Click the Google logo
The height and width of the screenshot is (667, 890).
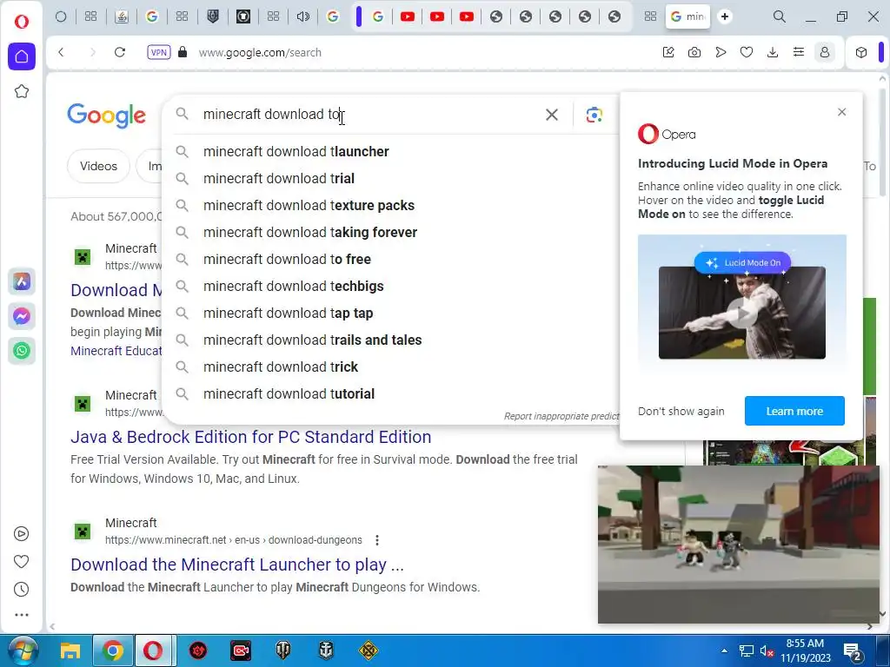coord(106,116)
